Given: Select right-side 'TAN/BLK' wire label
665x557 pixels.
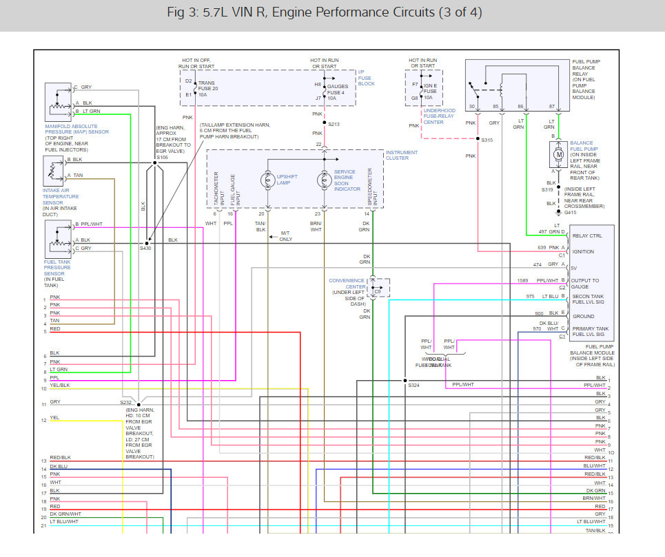Looking at the screenshot, I should pyautogui.click(x=595, y=530).
